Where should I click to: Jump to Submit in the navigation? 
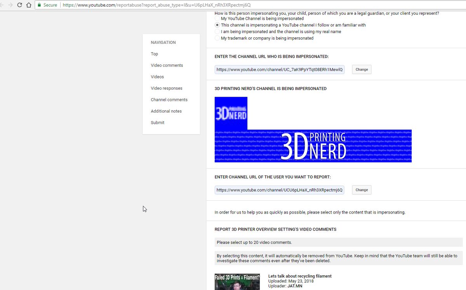tap(158, 123)
